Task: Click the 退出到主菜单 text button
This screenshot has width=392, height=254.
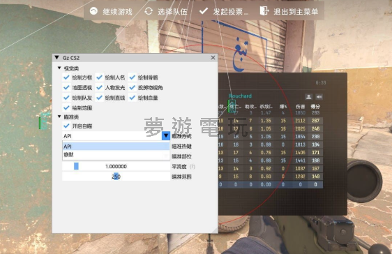Action: click(296, 11)
